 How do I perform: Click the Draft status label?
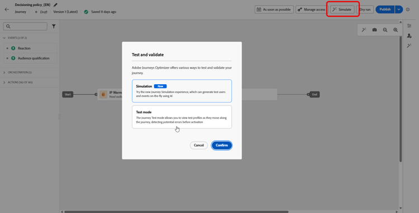tap(43, 12)
